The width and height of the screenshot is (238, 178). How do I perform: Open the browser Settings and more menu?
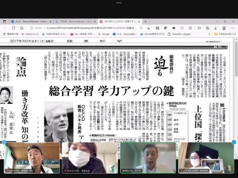click(x=233, y=28)
